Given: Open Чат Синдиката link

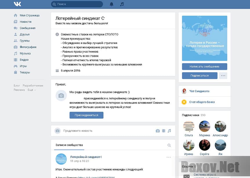Looking at the screenshot, I should click(x=200, y=91).
